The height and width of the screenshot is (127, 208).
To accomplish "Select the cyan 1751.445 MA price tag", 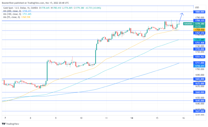I will tap(199, 40).
